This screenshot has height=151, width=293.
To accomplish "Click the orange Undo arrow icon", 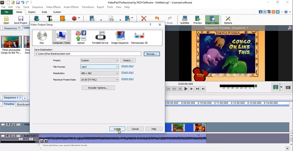I will pos(157,18).
